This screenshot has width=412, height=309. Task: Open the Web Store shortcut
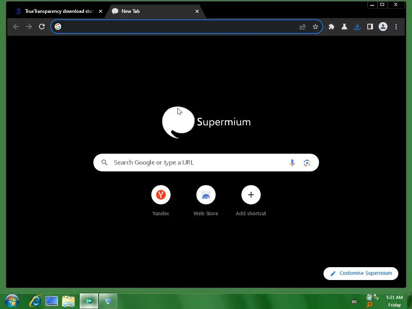coord(206,195)
